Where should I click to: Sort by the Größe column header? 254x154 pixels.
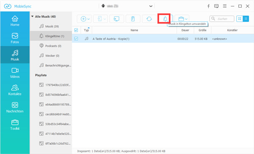[202, 30]
